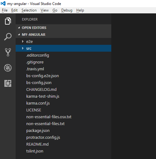The image size is (156, 159).
Task: Open the Debug menu
Action: (x=67, y=10)
